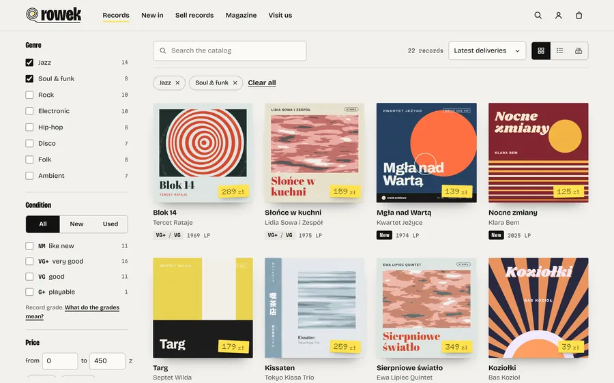
Task: Switch to grid view layout
Action: (541, 51)
